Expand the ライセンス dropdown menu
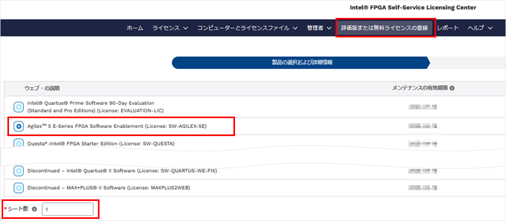 click(170, 28)
